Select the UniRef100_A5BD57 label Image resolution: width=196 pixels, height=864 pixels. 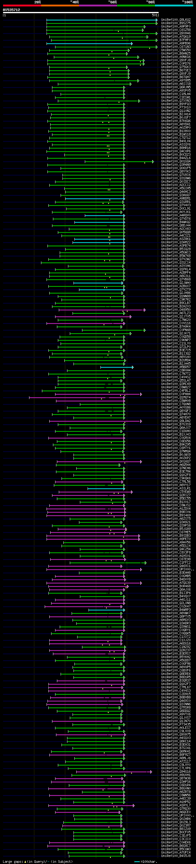(x=176, y=367)
